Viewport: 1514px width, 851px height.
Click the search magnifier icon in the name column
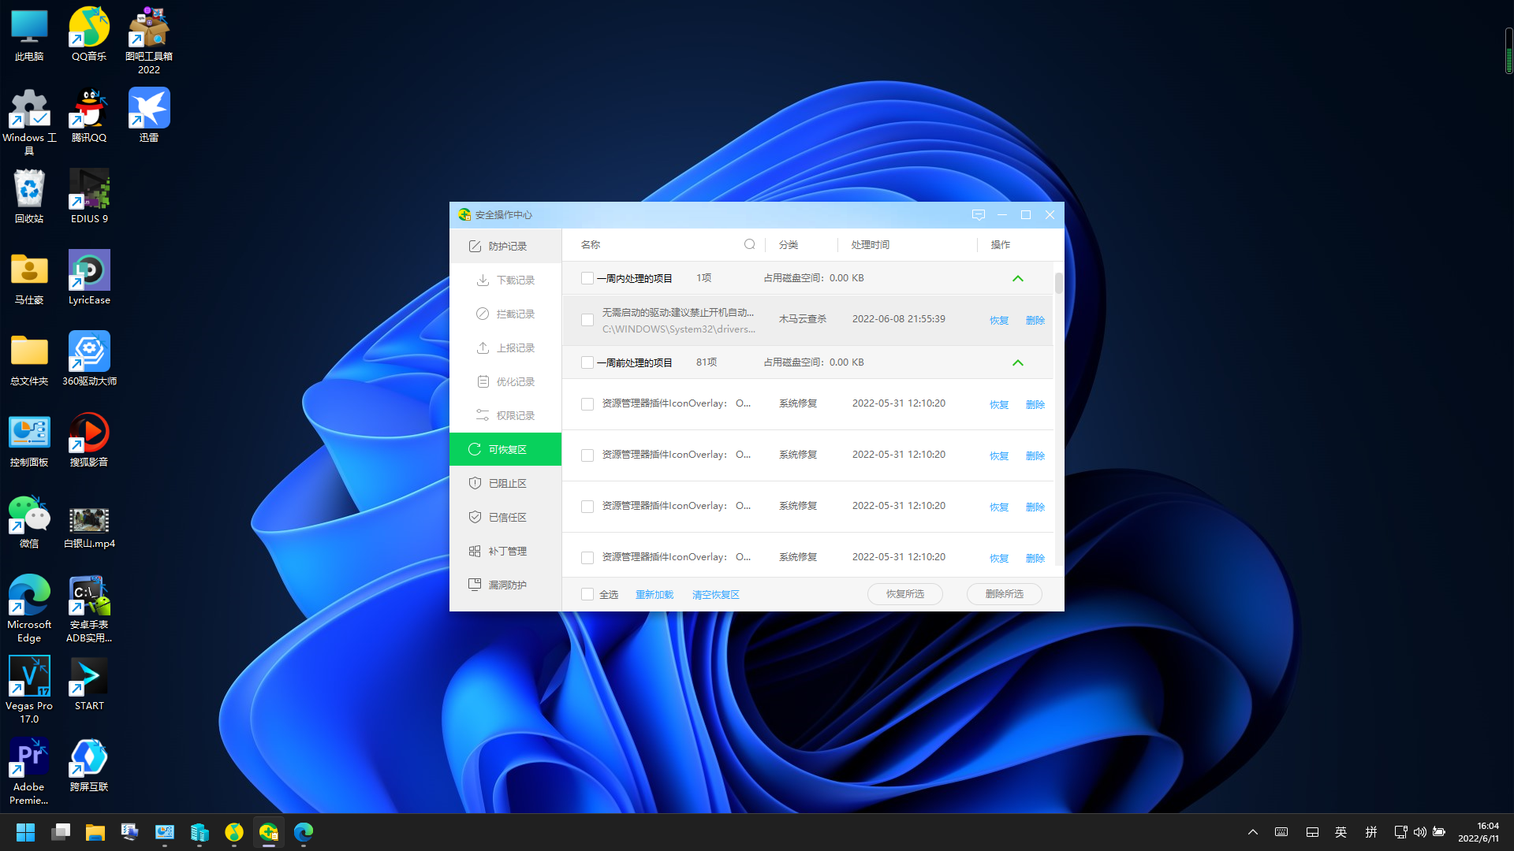(x=749, y=244)
